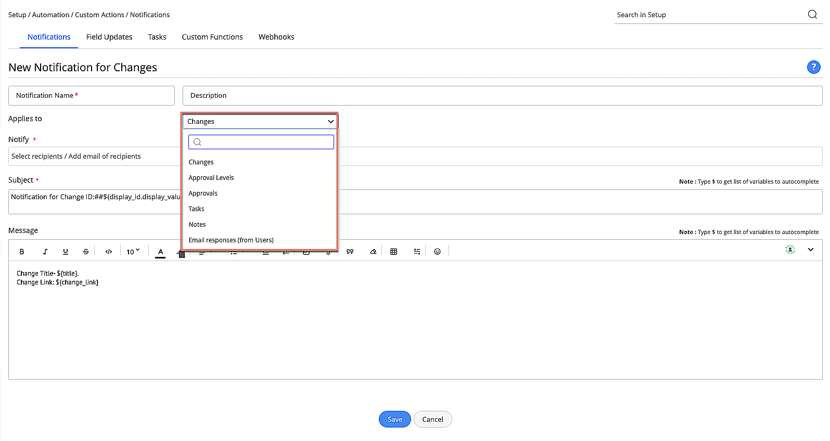This screenshot has width=830, height=441.
Task: Toggle bold formatting in message editor
Action: point(22,252)
